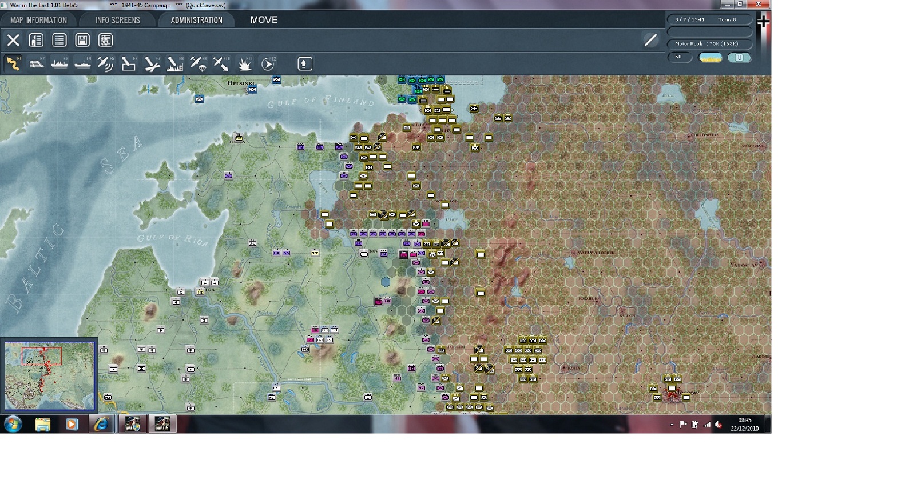Switch to the INFO SCREENS tab
This screenshot has width=897, height=504.
point(117,20)
